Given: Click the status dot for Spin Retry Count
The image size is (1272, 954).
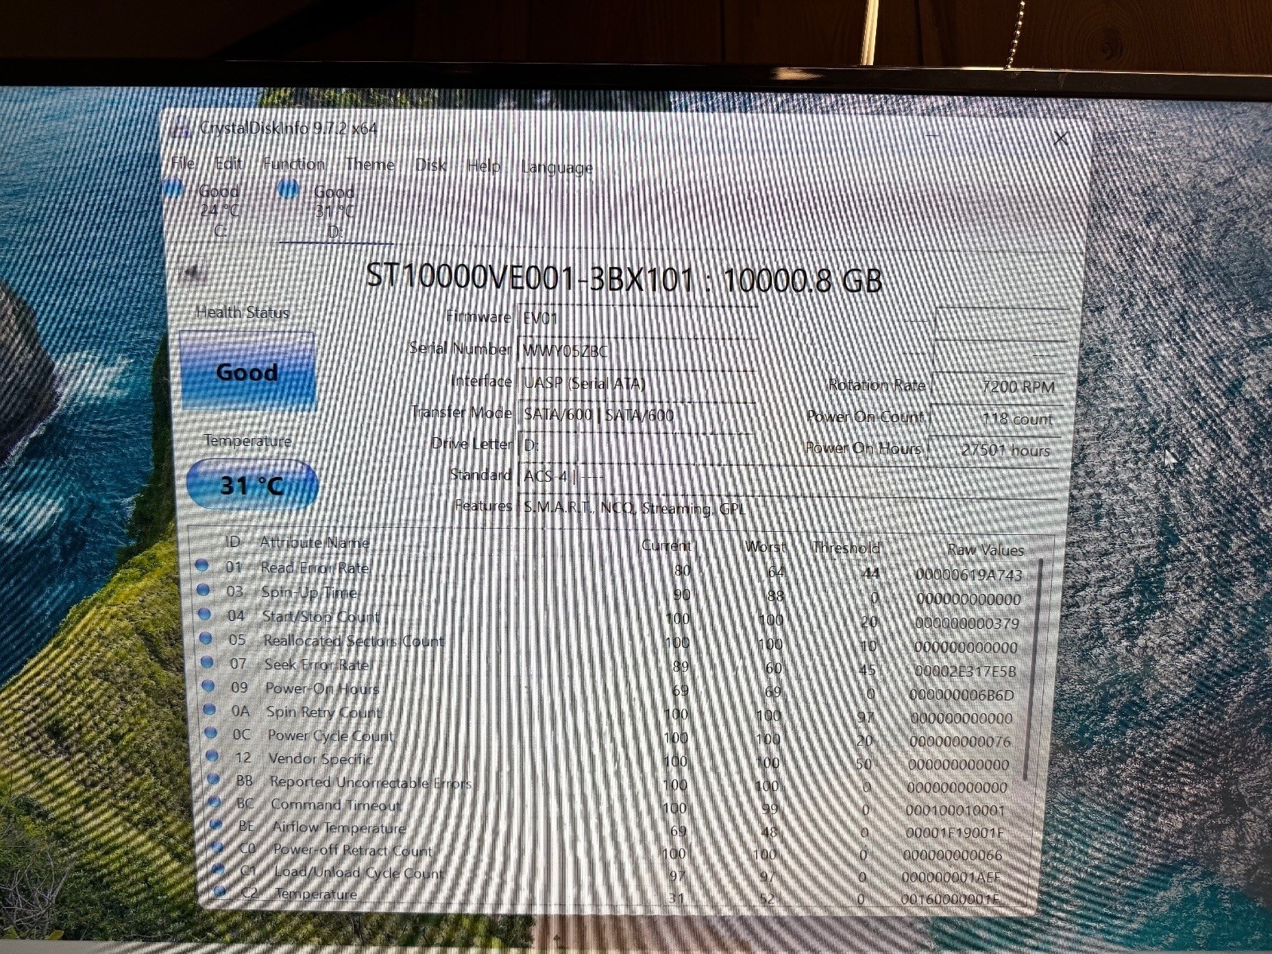Looking at the screenshot, I should 211,709.
